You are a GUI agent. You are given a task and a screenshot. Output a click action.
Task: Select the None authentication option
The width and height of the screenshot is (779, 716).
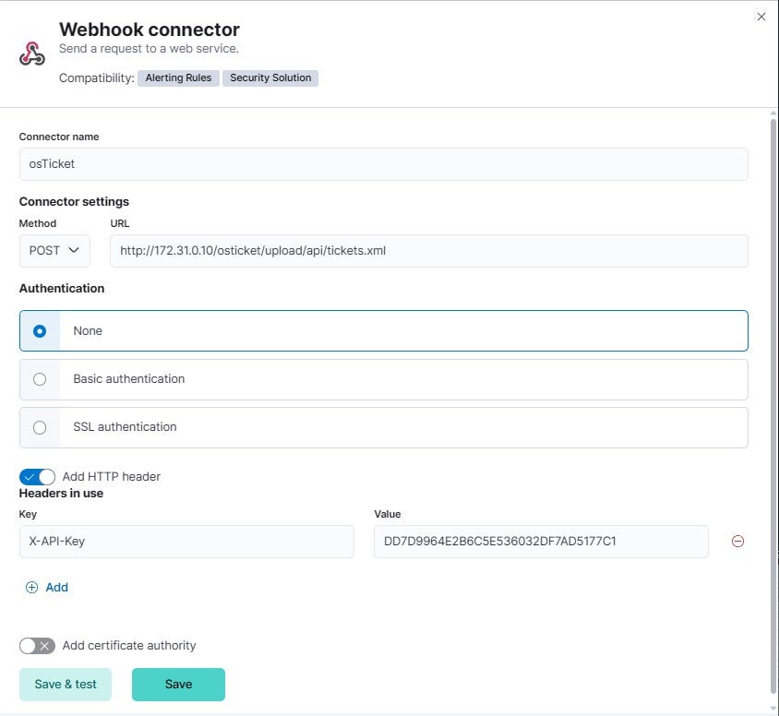click(x=384, y=330)
